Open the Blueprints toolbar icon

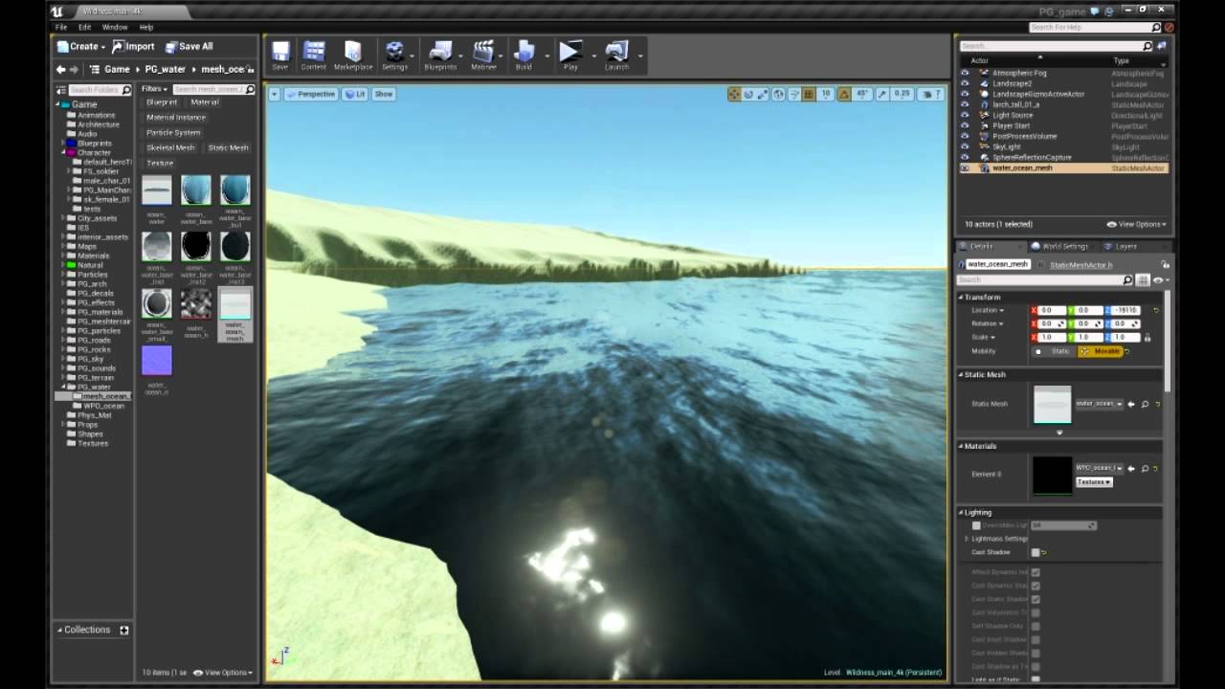[440, 54]
